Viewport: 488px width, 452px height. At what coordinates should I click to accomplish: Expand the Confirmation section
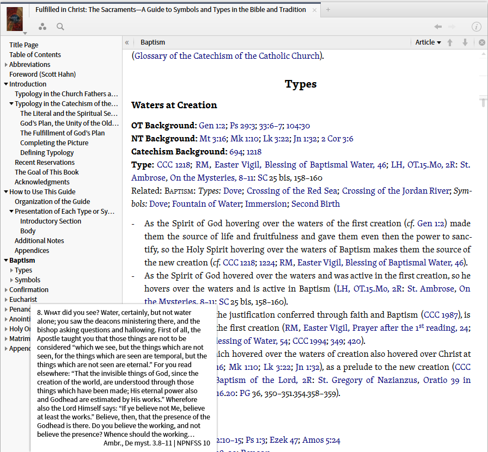point(6,290)
